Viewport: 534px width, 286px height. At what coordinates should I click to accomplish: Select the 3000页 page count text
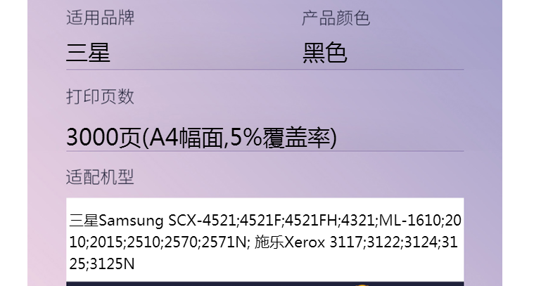(x=103, y=138)
